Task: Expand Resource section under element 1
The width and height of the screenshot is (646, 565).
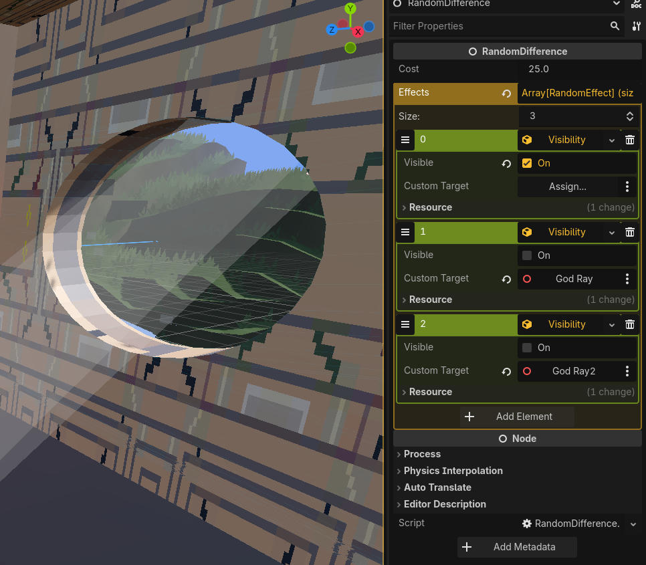Action: point(430,300)
